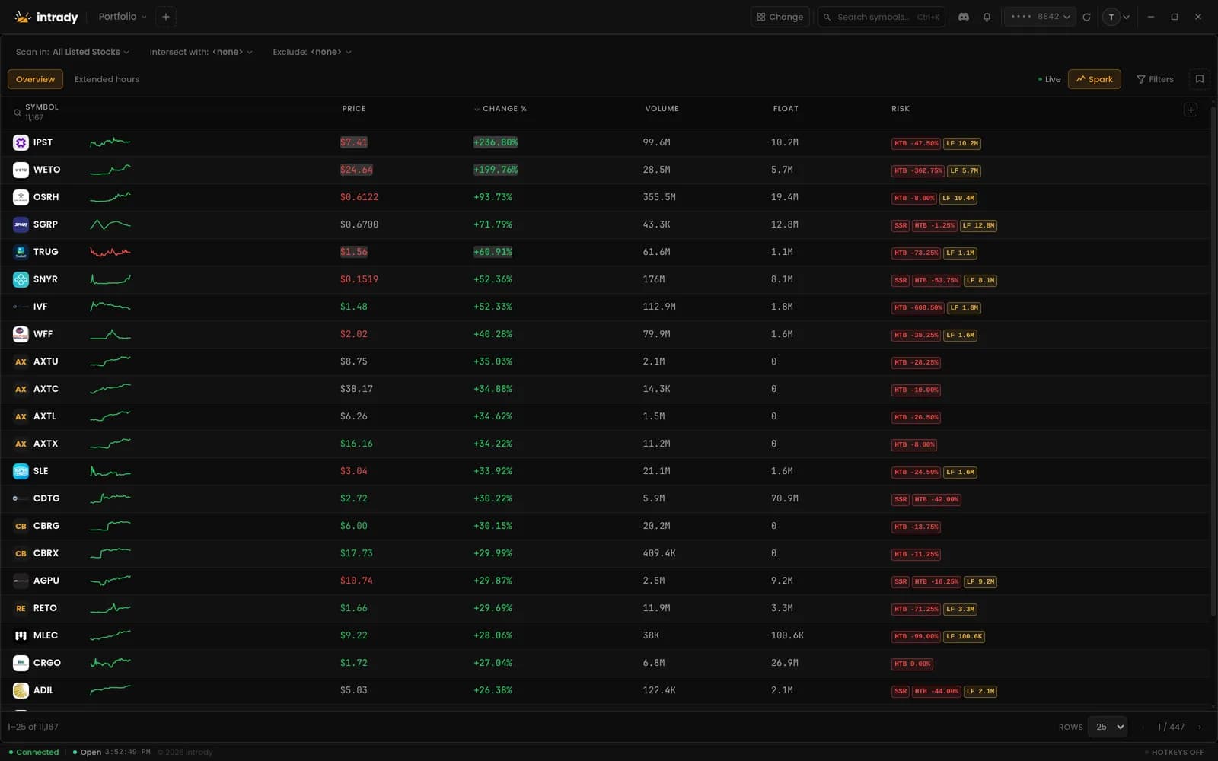Click the SNYR ticker logo
1218x761 pixels.
(x=21, y=279)
